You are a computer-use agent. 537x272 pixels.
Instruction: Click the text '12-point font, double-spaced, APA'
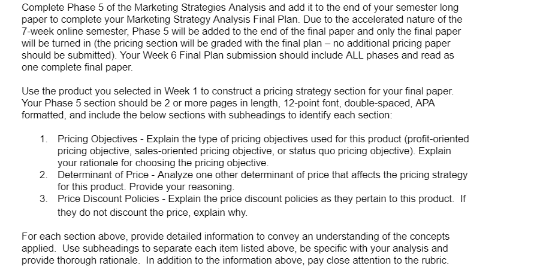357,103
